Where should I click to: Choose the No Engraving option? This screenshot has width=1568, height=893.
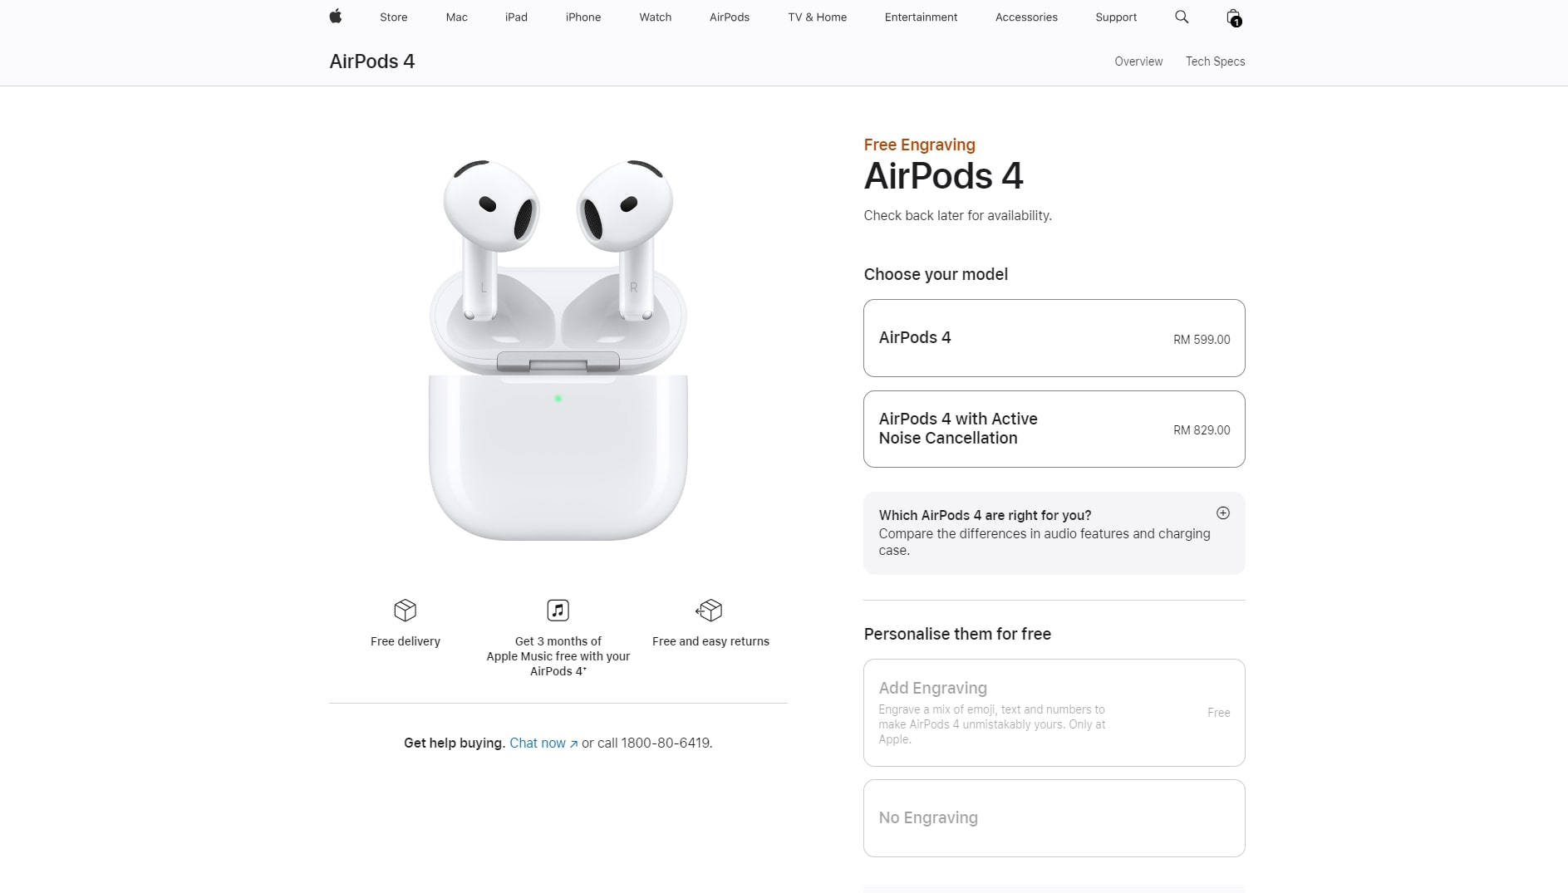1054,818
